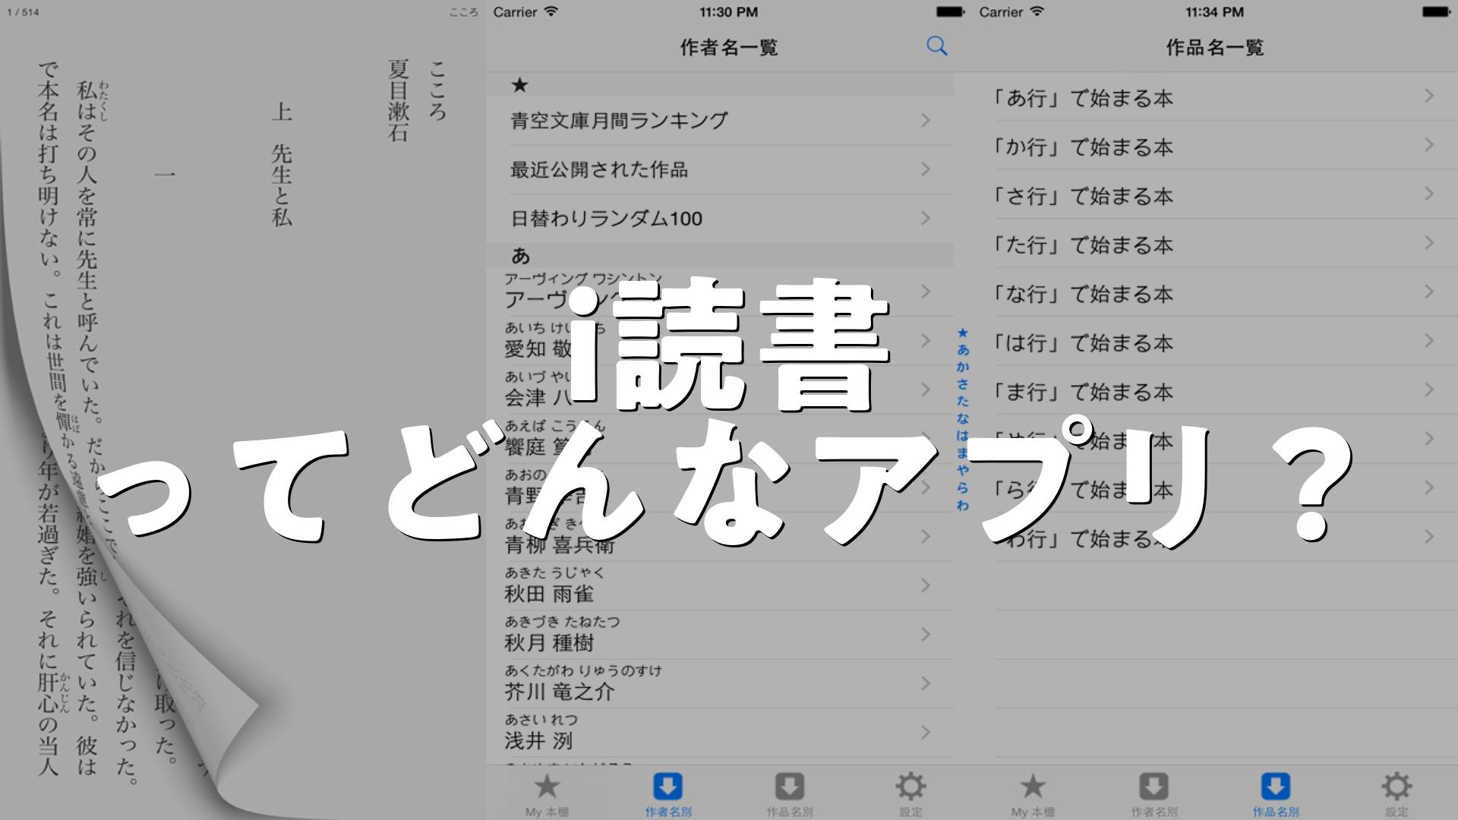Expand chevron on 青空文庫月間ランキング row
This screenshot has height=820, width=1458.
926,120
